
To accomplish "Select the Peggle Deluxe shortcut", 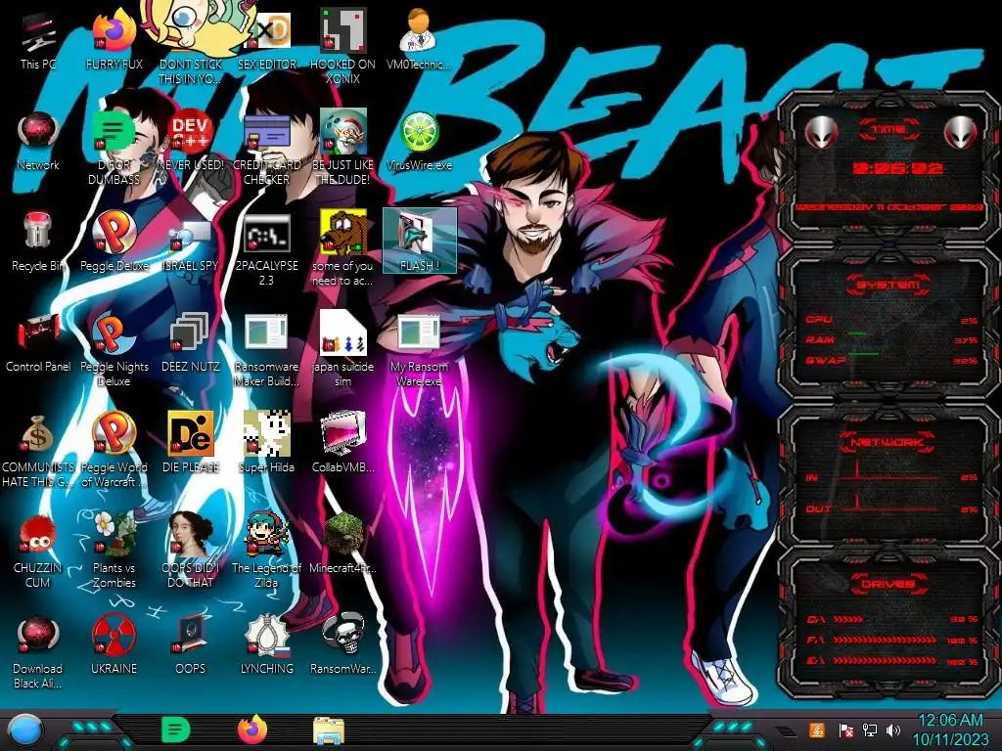I will [114, 243].
